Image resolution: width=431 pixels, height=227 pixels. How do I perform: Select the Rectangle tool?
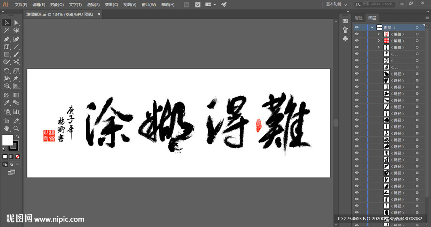[7, 54]
